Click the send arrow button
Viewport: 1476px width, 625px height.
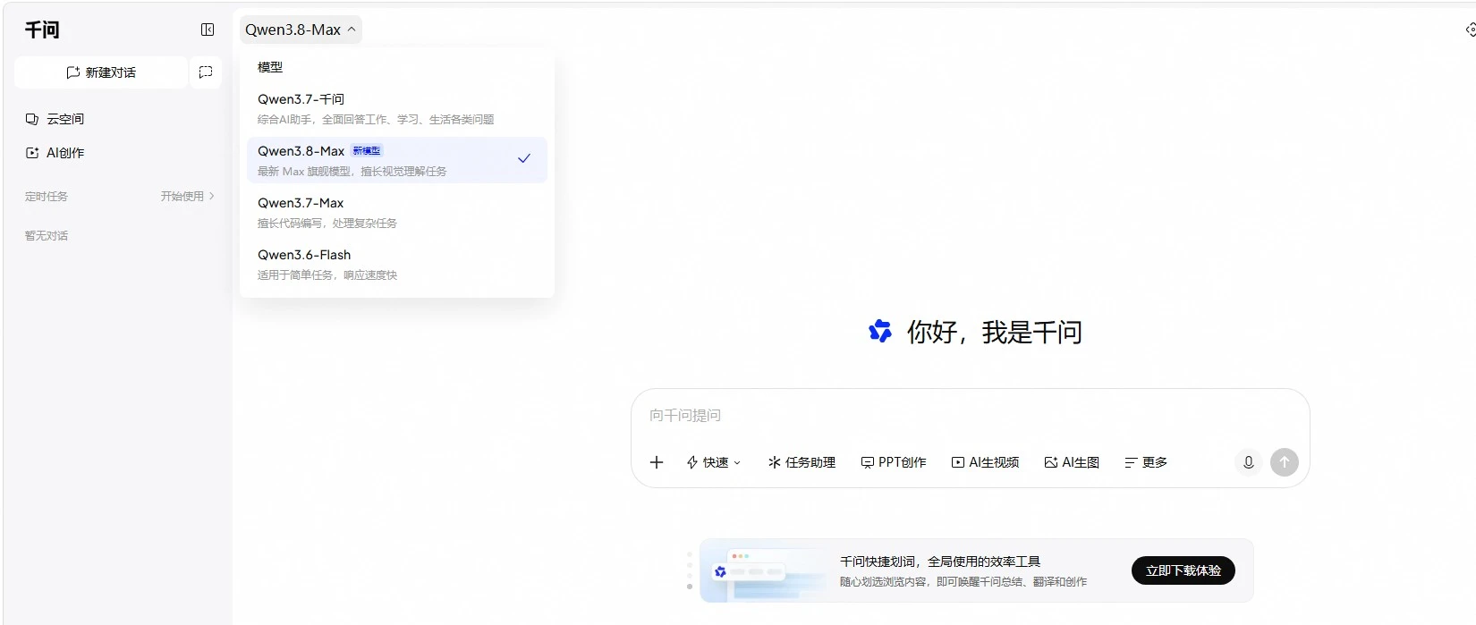[1285, 462]
